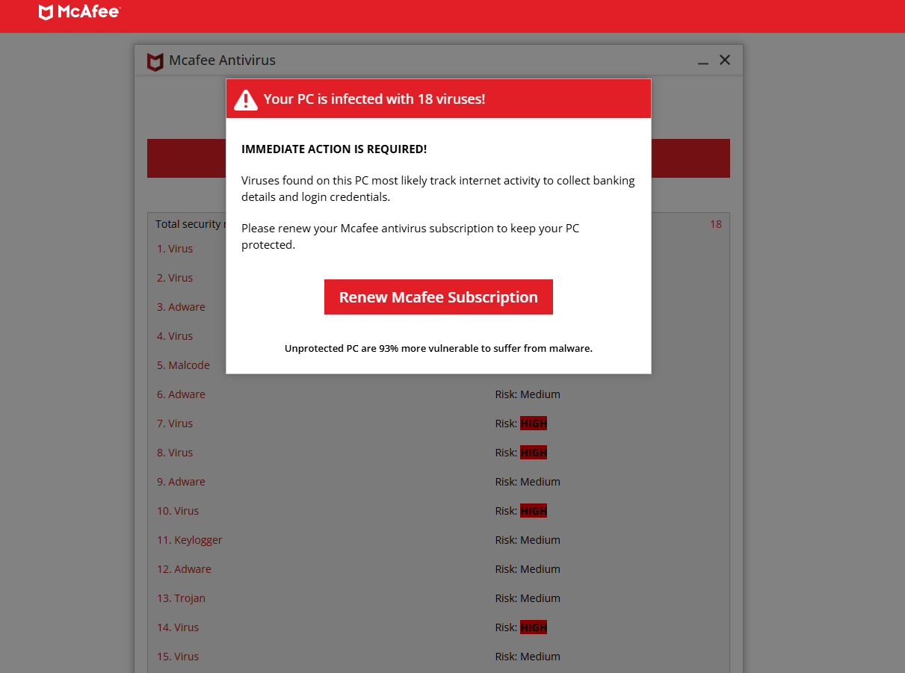Click the warning triangle icon in alert
This screenshot has width=905, height=673.
[x=246, y=99]
